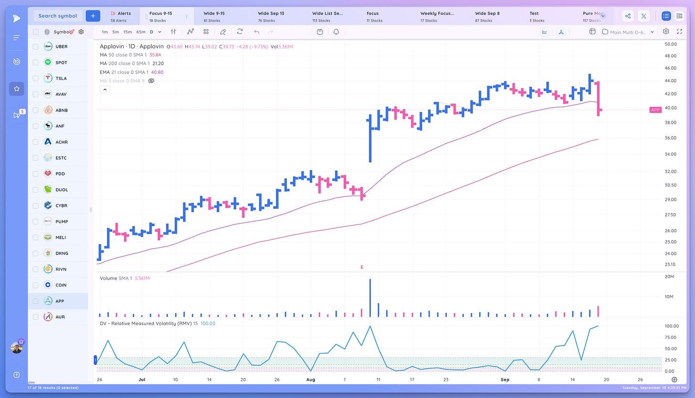Click the X Twitter icon in top bar
The width and height of the screenshot is (695, 398).
point(644,16)
